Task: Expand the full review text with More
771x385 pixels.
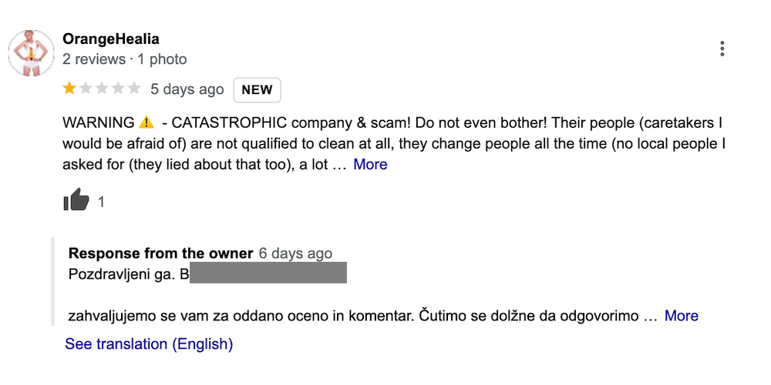Action: tap(370, 164)
